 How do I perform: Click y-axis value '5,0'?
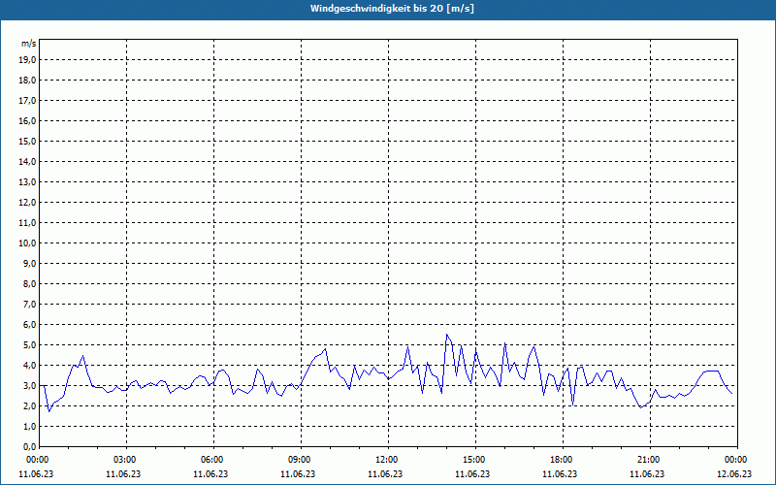[29, 345]
